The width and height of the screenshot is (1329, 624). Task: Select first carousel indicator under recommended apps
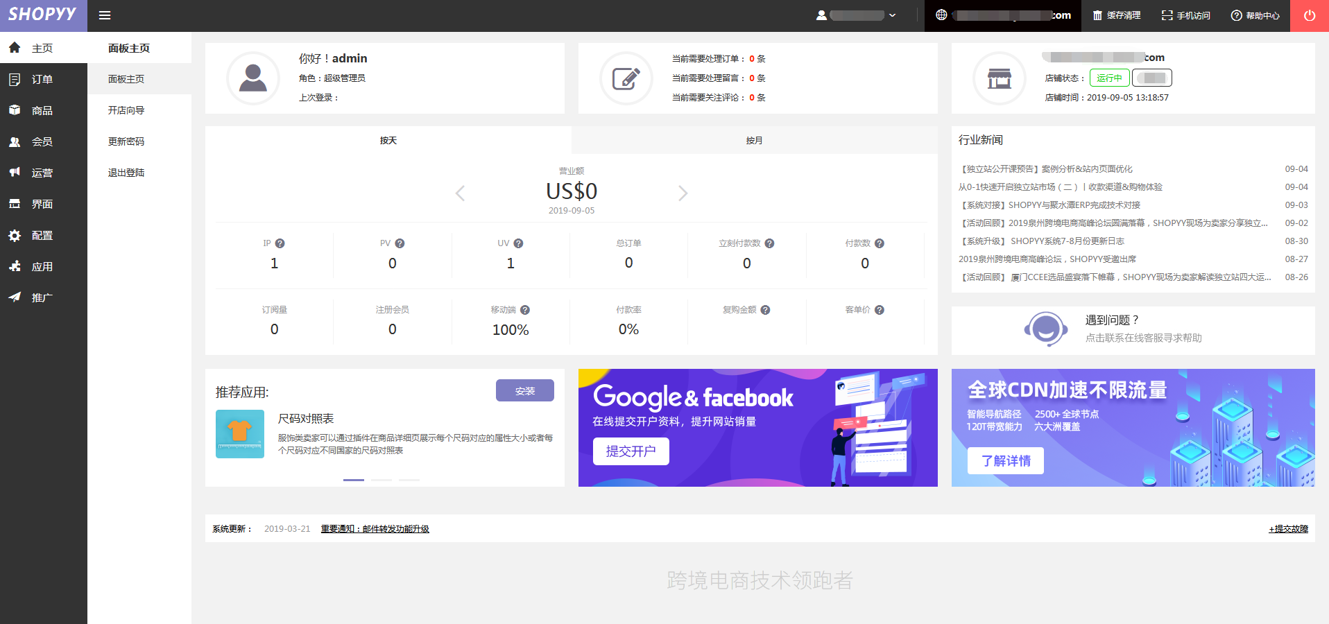click(354, 480)
